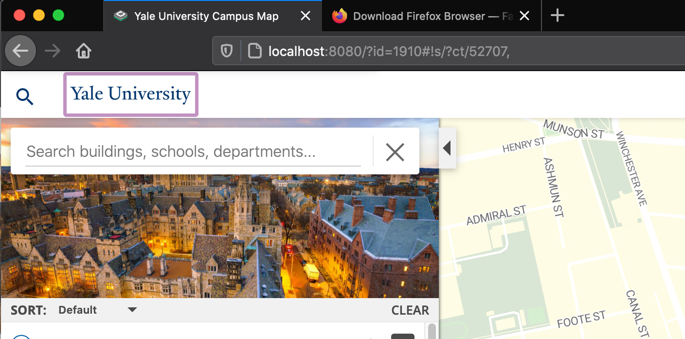
Task: Click the WINCHESTER AVE map label
Action: click(632, 168)
